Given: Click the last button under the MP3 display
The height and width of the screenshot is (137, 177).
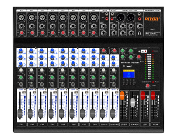Looking at the screenshot, I should coord(134,84).
